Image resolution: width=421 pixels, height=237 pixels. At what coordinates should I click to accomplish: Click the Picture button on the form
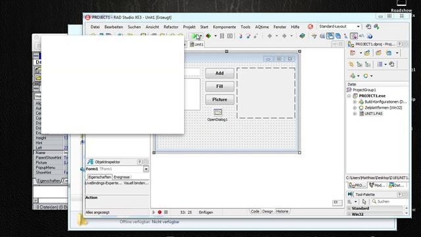220,99
